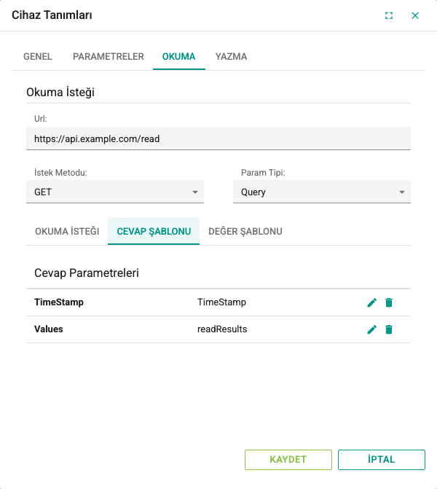Select the OKUMA tab
The width and height of the screenshot is (437, 489).
(x=179, y=56)
